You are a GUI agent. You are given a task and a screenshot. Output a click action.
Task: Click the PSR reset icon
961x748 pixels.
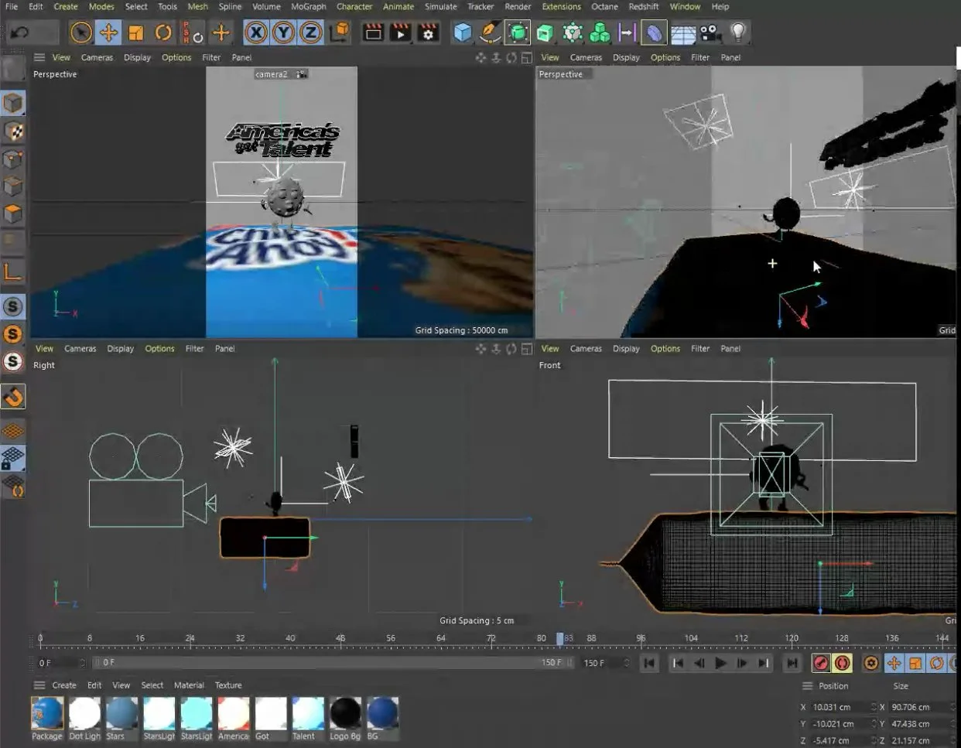192,32
